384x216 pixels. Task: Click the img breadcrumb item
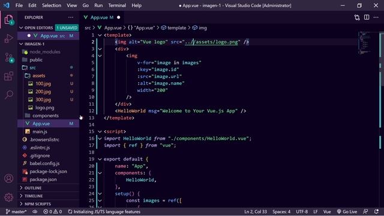(x=200, y=28)
